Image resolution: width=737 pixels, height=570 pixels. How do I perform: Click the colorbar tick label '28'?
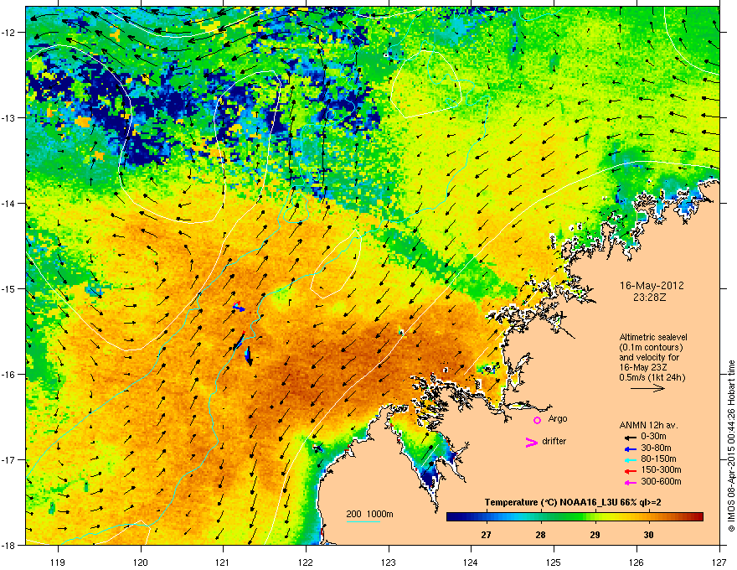point(540,535)
